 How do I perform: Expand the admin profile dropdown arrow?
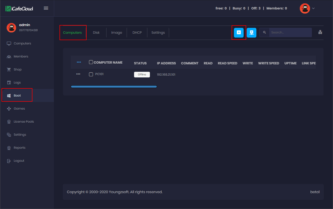pos(313,8)
